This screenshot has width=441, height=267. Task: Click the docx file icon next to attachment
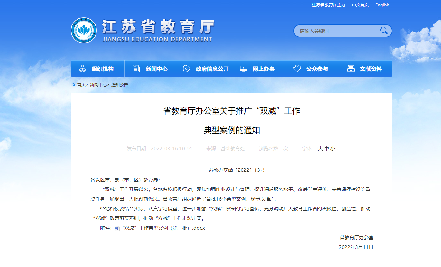click(x=117, y=228)
